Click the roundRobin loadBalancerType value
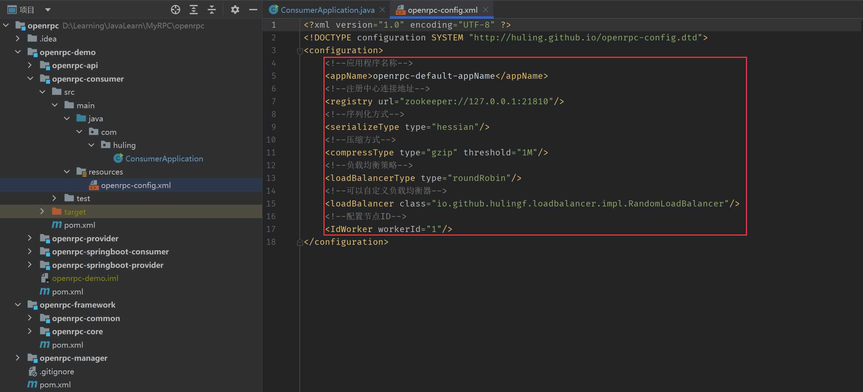The width and height of the screenshot is (863, 392). click(479, 178)
